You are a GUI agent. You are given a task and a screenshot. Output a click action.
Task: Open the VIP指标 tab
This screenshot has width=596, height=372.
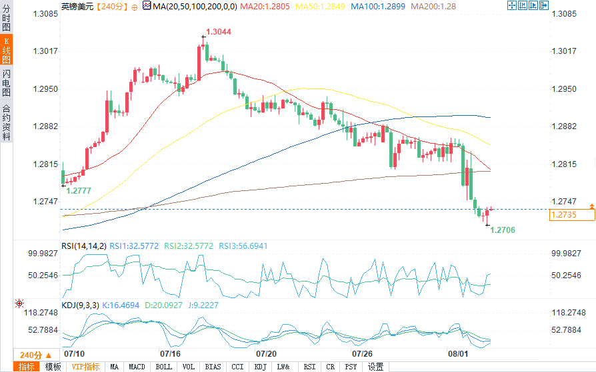point(85,367)
